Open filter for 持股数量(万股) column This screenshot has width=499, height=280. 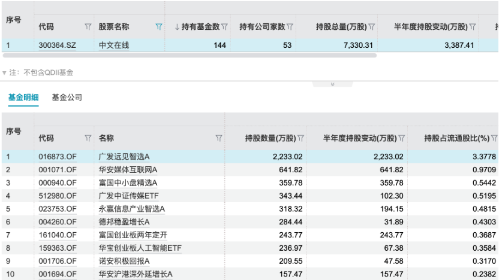tap(300, 138)
